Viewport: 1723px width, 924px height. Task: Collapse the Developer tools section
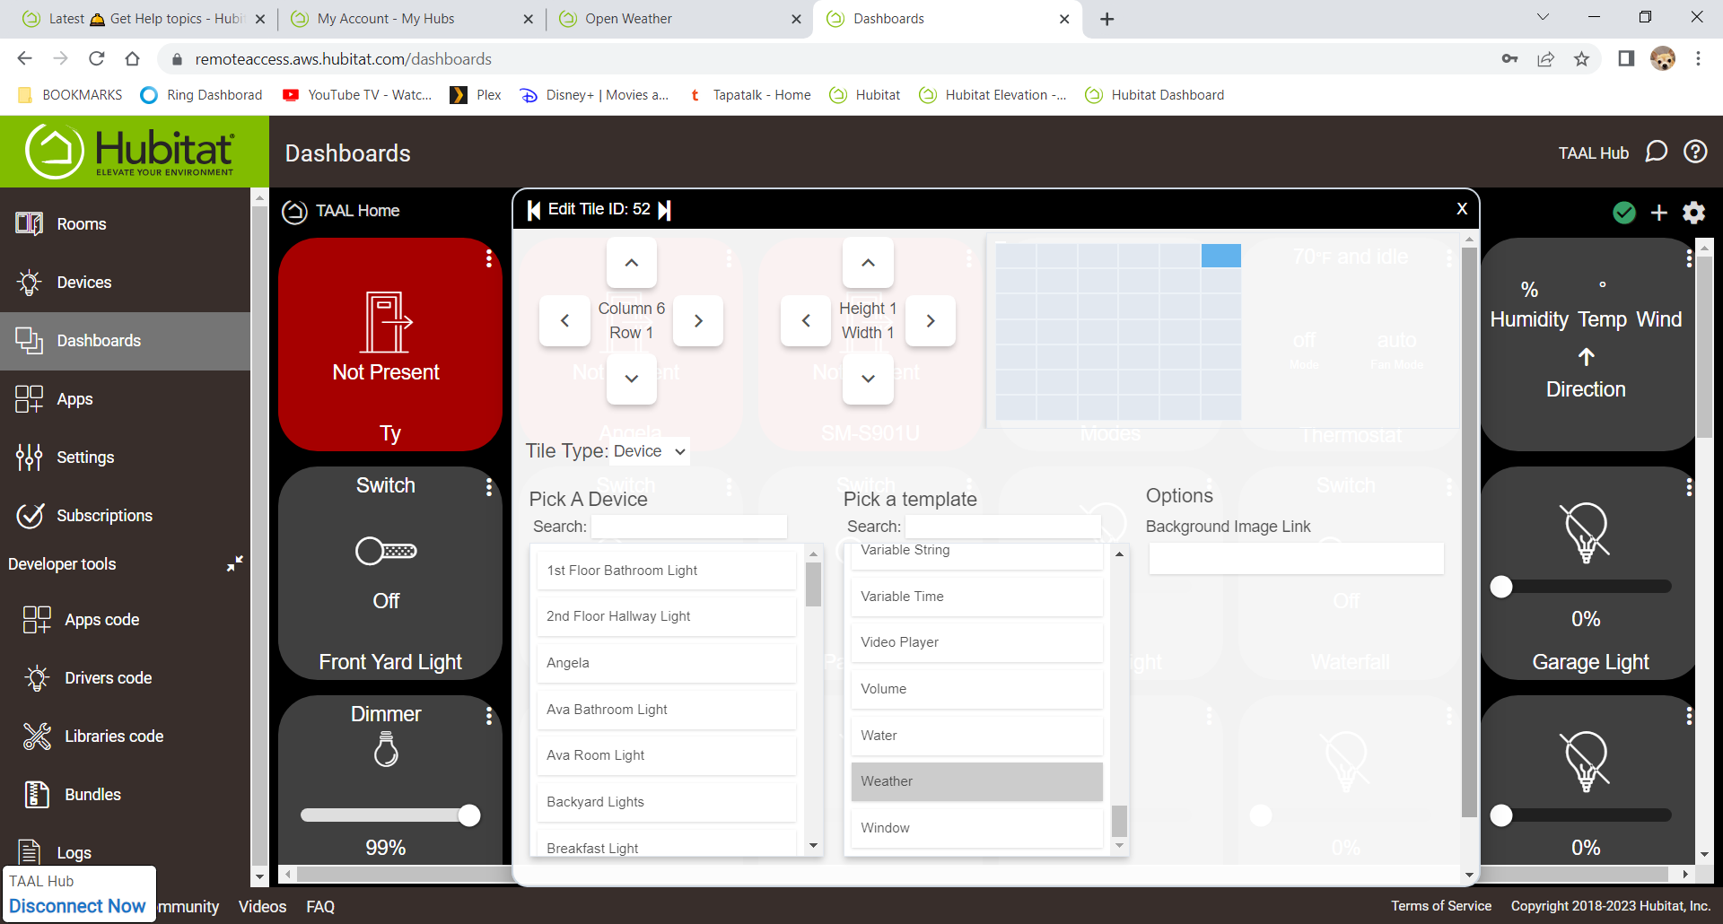coord(234,563)
